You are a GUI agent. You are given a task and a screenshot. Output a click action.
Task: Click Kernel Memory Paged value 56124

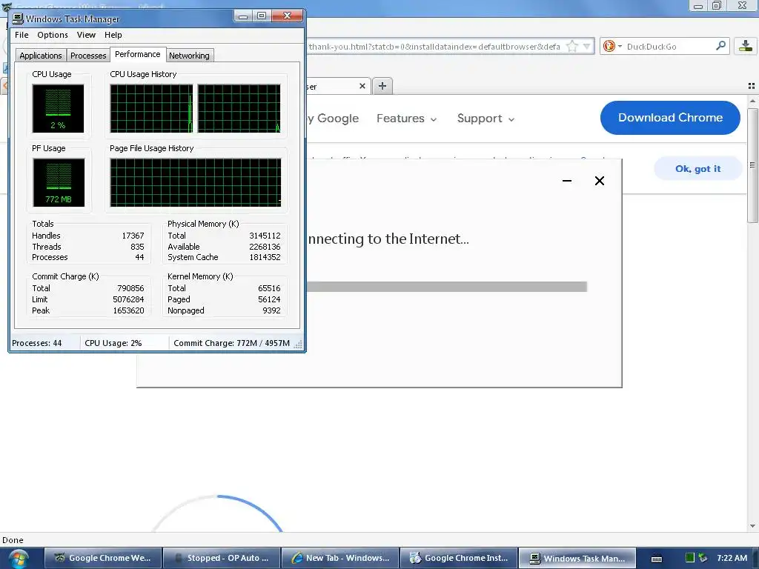pyautogui.click(x=269, y=299)
